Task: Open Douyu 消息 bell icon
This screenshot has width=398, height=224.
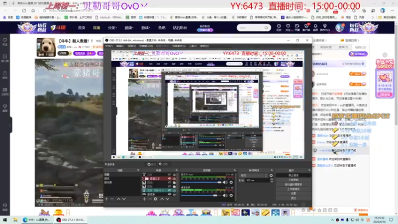Action: pos(315,27)
